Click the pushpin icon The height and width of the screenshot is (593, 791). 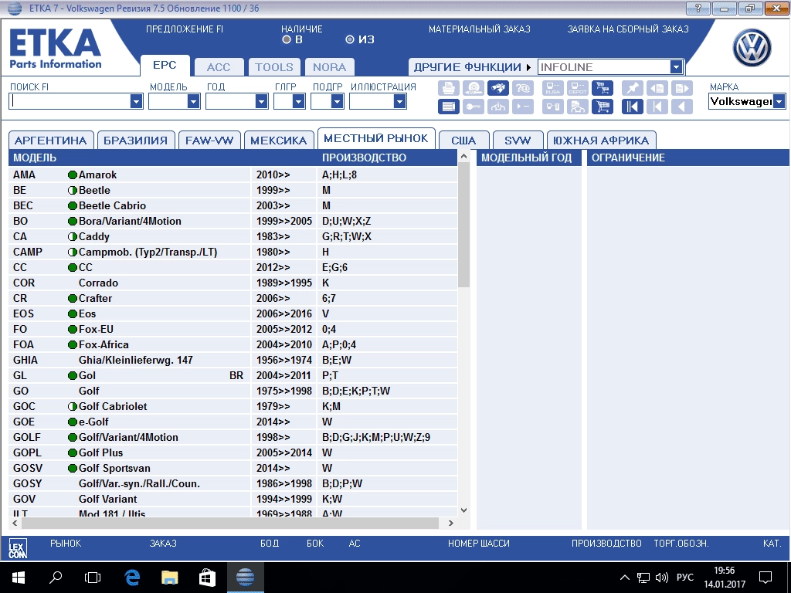(632, 88)
